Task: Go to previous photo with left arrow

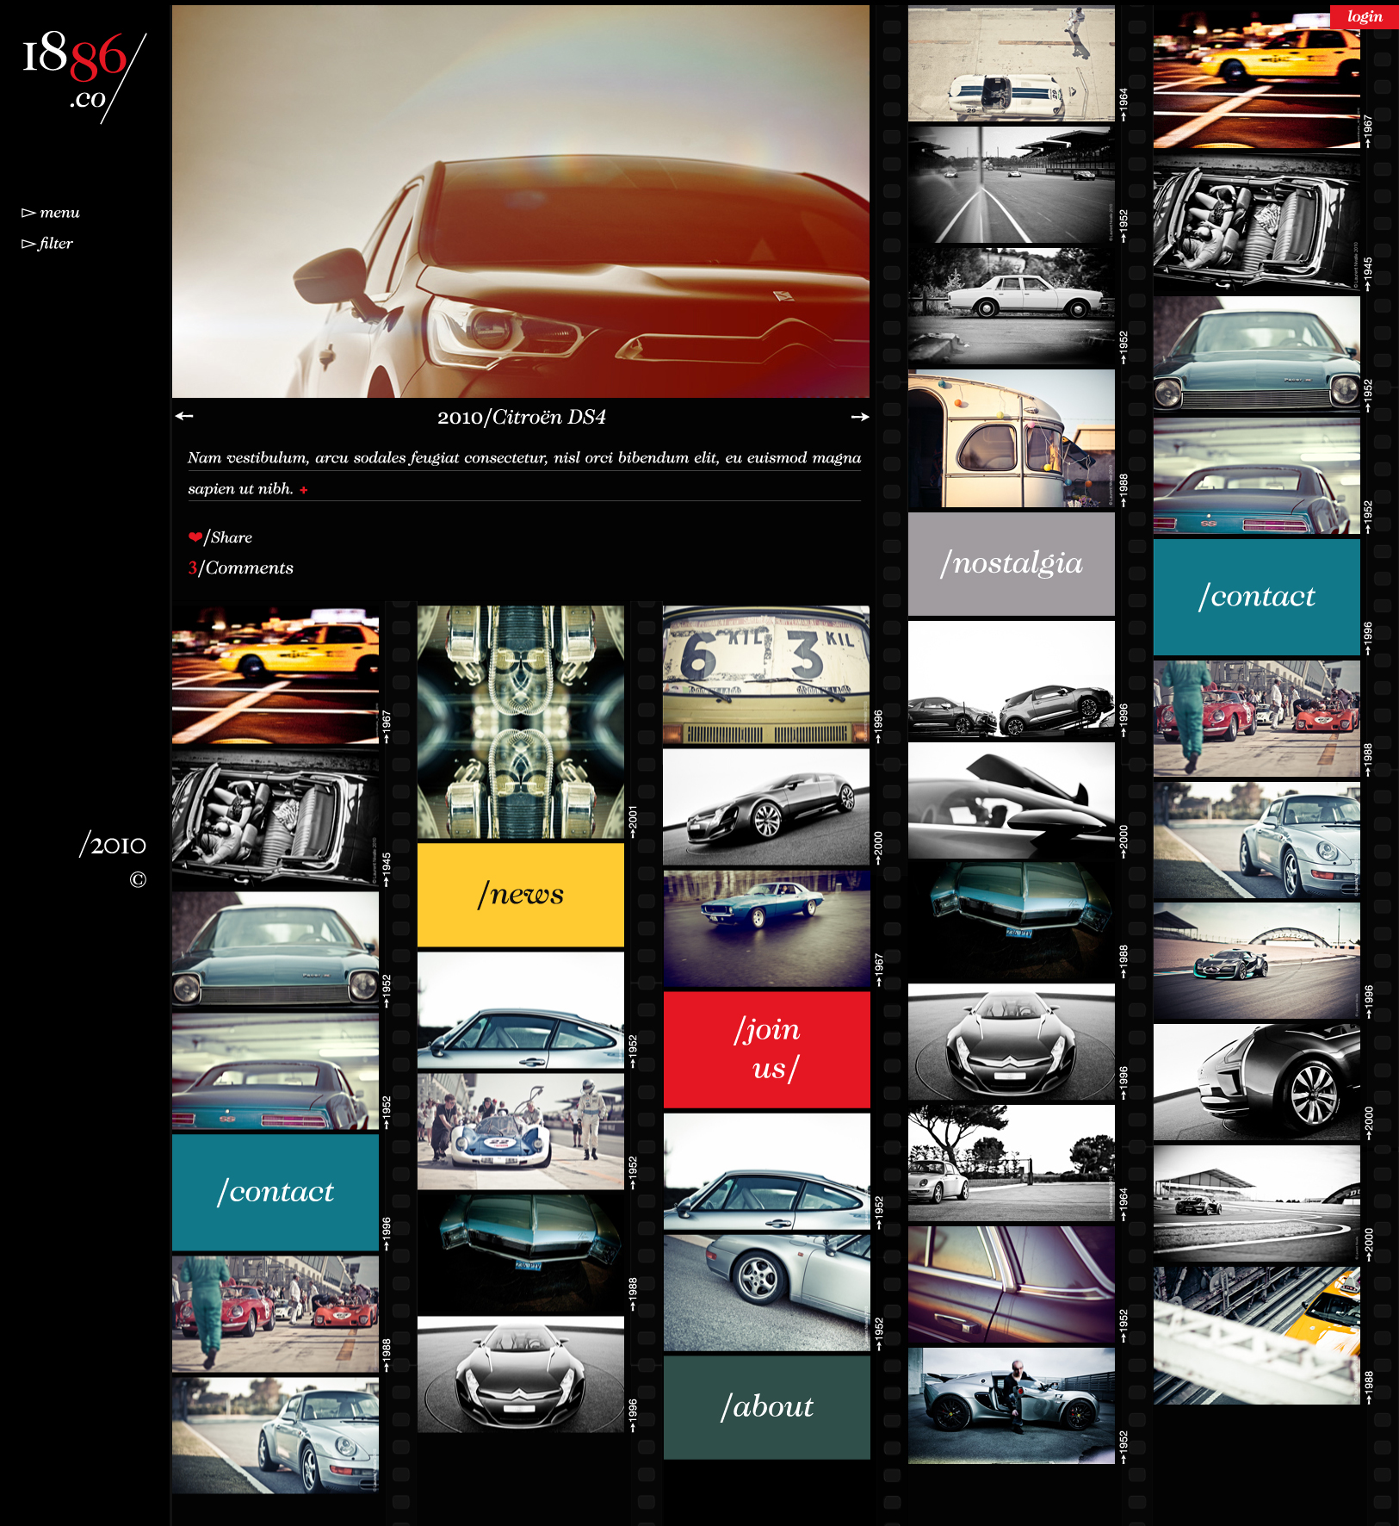Action: (184, 416)
